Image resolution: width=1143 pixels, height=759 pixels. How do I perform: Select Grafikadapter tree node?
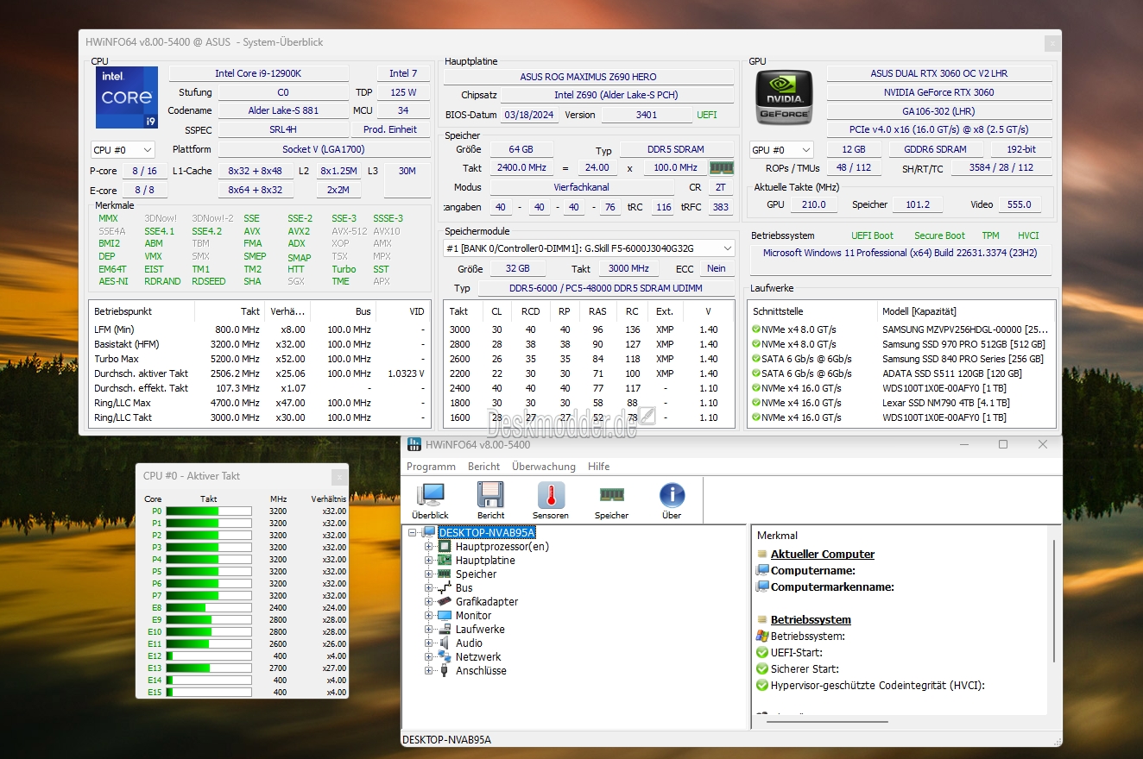click(487, 602)
